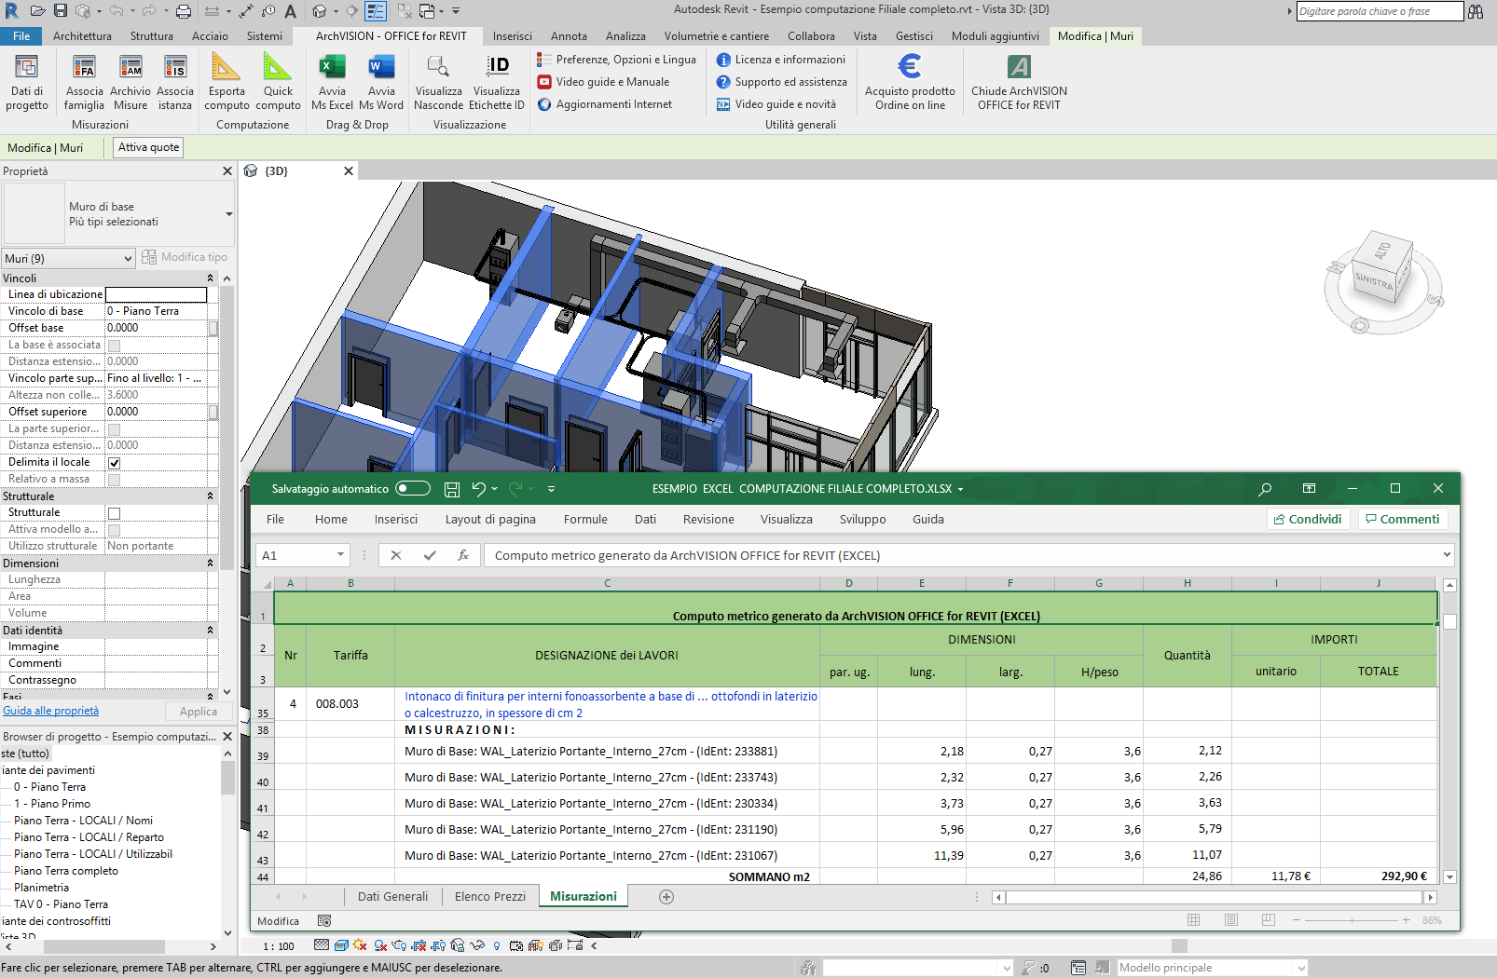This screenshot has width=1497, height=978.
Task: Select Associa famiglia icon
Action: coord(84,82)
